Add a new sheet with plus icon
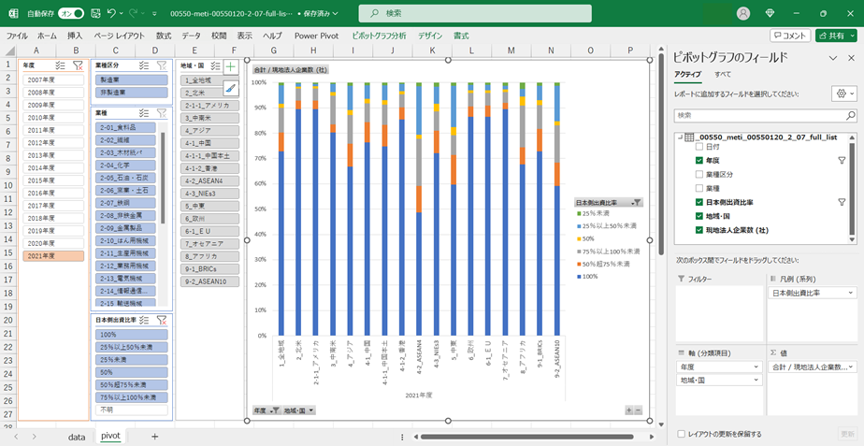This screenshot has width=864, height=446. 154,436
